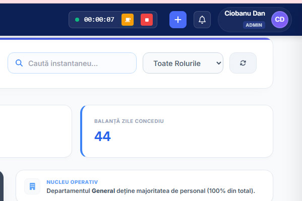This screenshot has height=201, width=302.
Task: Open the notifications bell
Action: pos(202,20)
